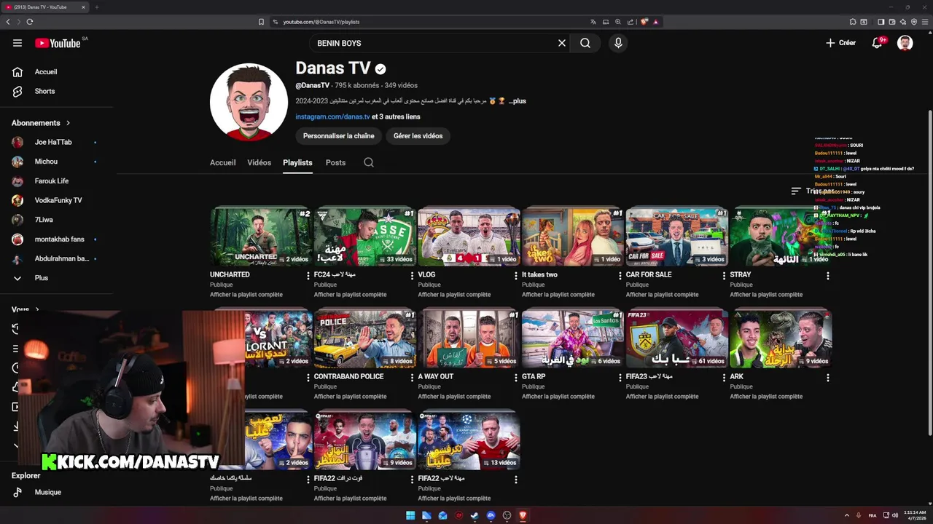Open instagram.com/danas.tv link
This screenshot has width=933, height=524.
332,116
